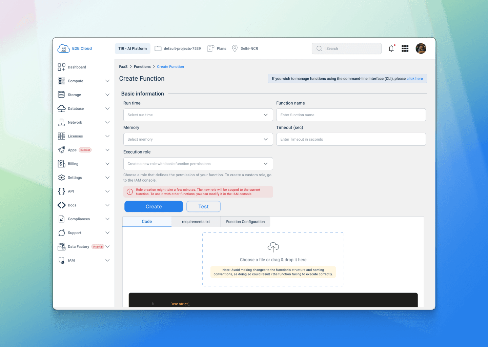Expand the IAM menu chevron

(107, 260)
